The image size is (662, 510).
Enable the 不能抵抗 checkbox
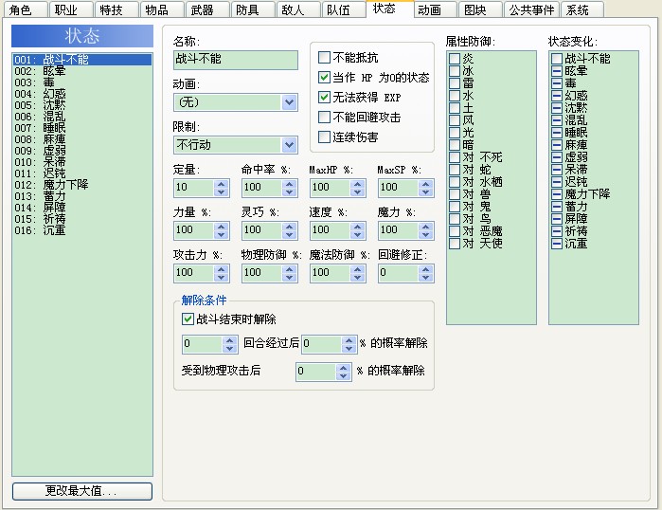click(x=324, y=57)
